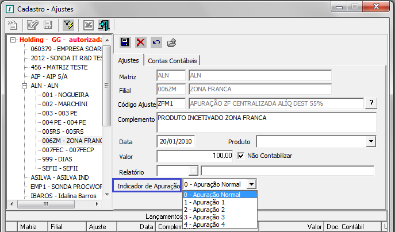
Task: Click the Data field showing 20/01/2010
Action: pyautogui.click(x=176, y=141)
